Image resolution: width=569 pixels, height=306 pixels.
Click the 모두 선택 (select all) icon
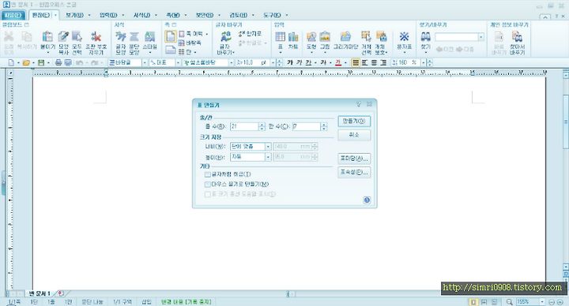click(77, 36)
